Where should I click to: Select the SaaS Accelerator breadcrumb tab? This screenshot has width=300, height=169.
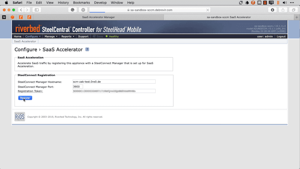25,41
